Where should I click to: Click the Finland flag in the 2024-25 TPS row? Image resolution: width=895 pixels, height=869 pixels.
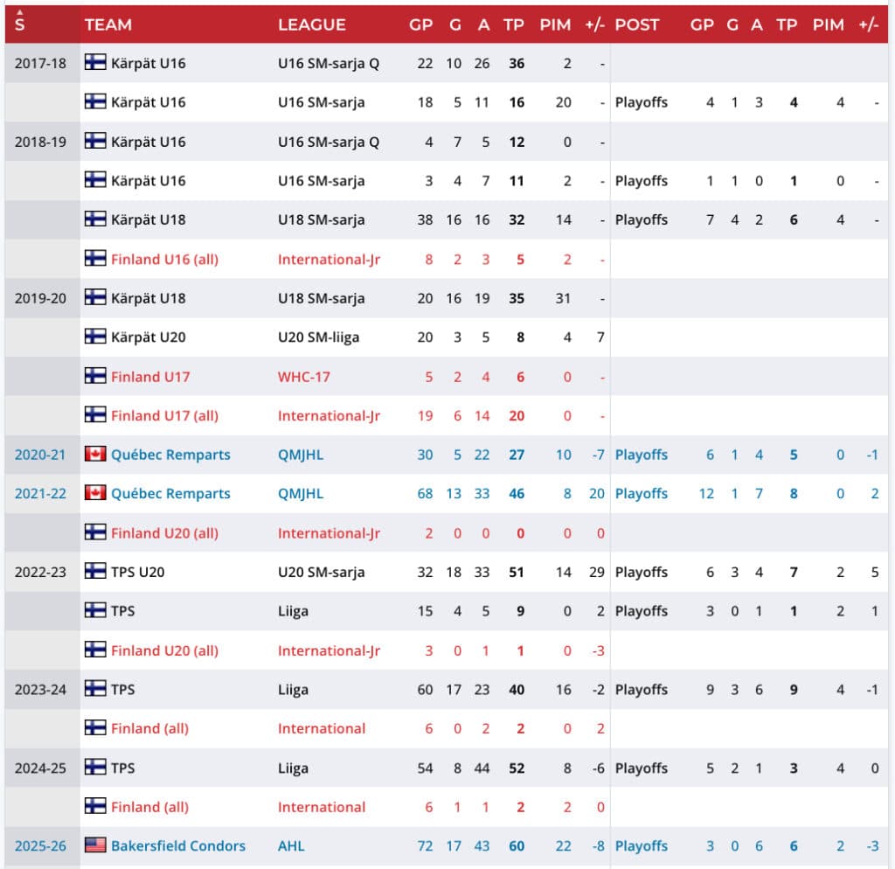(95, 767)
